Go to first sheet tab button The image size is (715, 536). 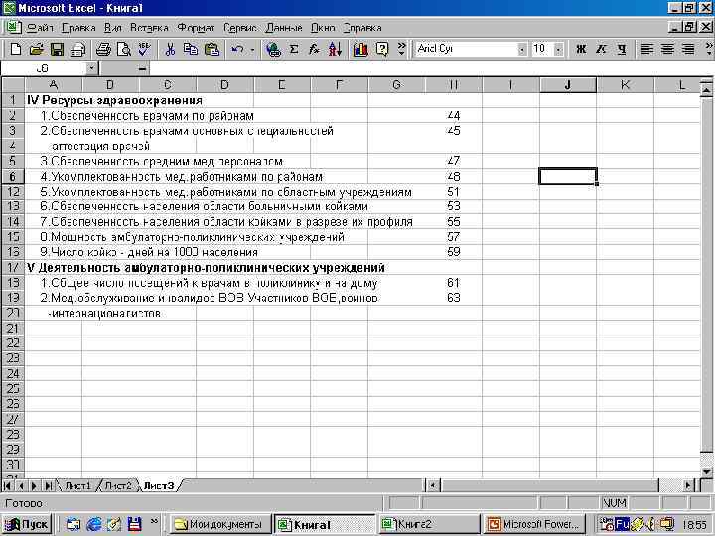click(7, 485)
